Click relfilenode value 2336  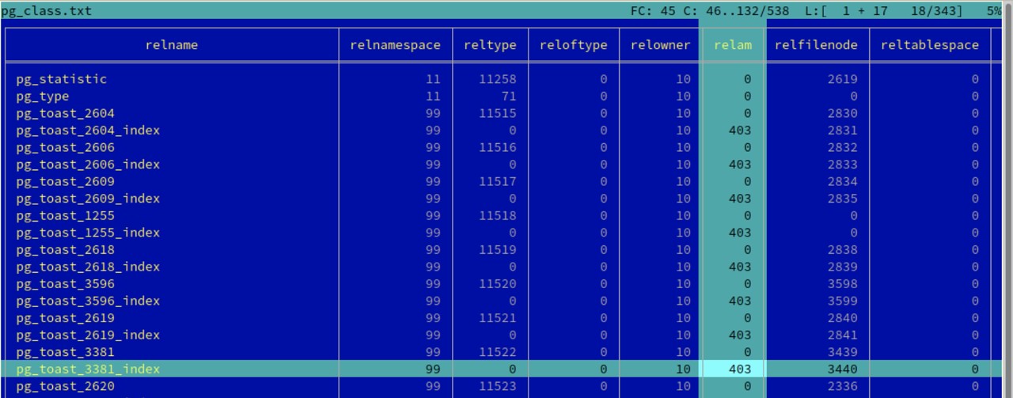tap(843, 387)
